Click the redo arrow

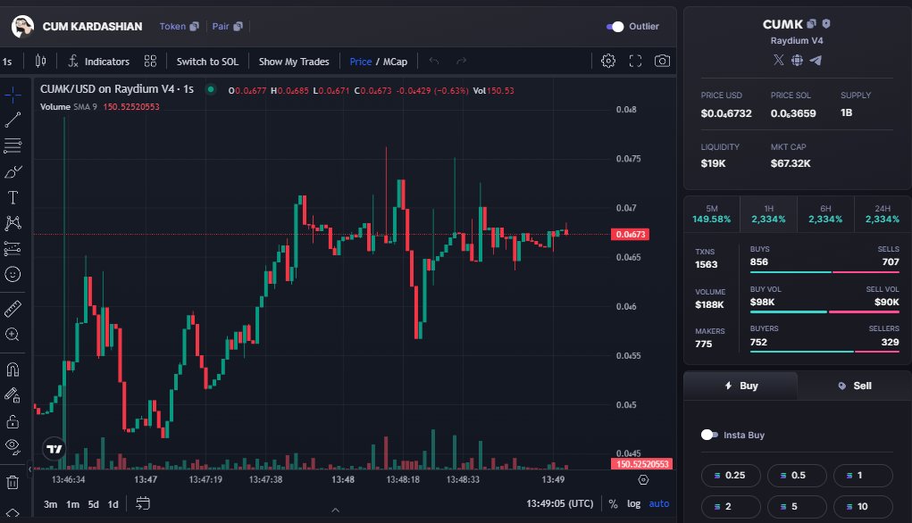point(461,61)
